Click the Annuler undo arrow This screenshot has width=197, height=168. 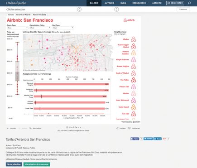pos(8,128)
